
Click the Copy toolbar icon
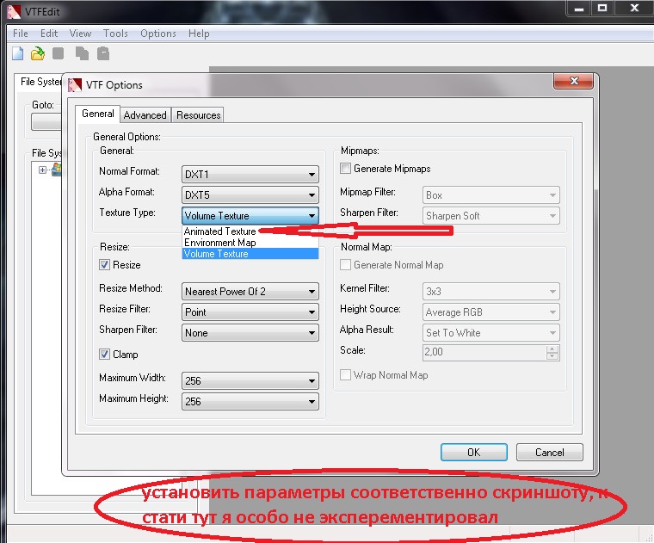[82, 53]
